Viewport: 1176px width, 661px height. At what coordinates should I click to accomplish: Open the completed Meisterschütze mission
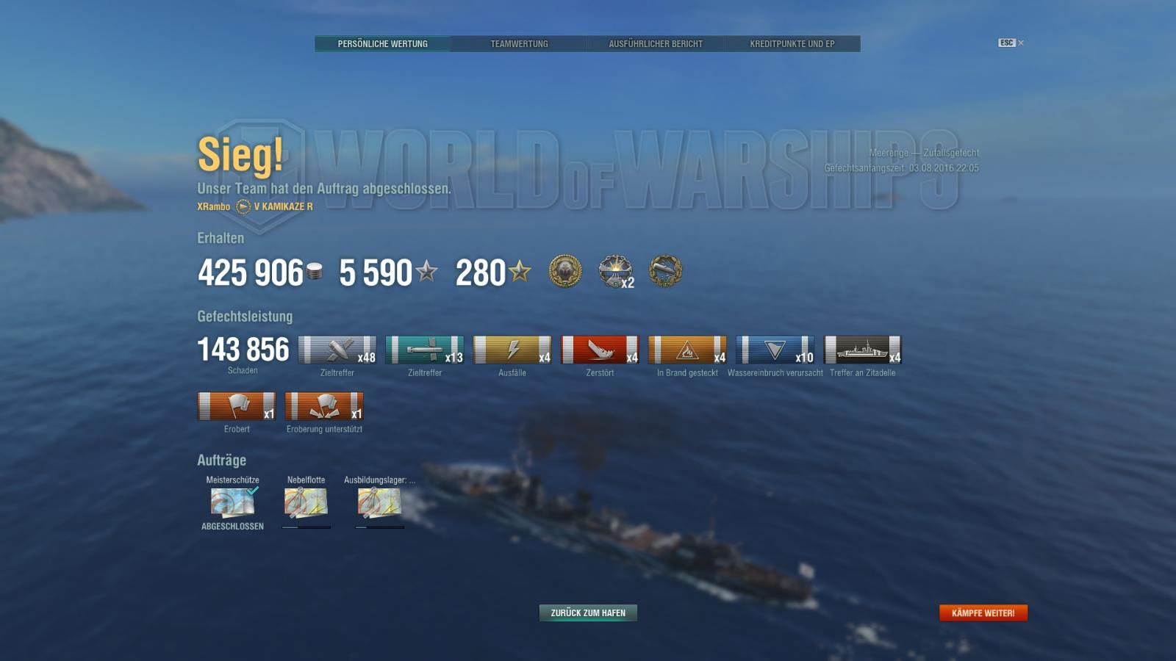click(232, 502)
